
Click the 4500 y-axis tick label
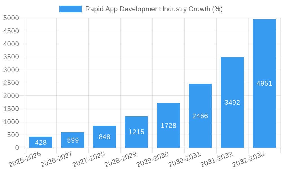(11, 31)
